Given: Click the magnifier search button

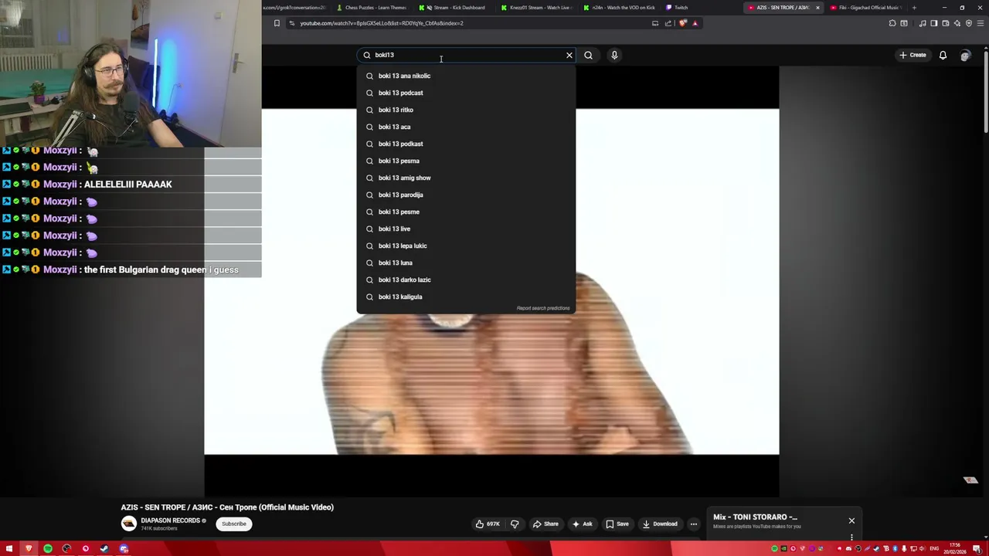Looking at the screenshot, I should pyautogui.click(x=588, y=55).
